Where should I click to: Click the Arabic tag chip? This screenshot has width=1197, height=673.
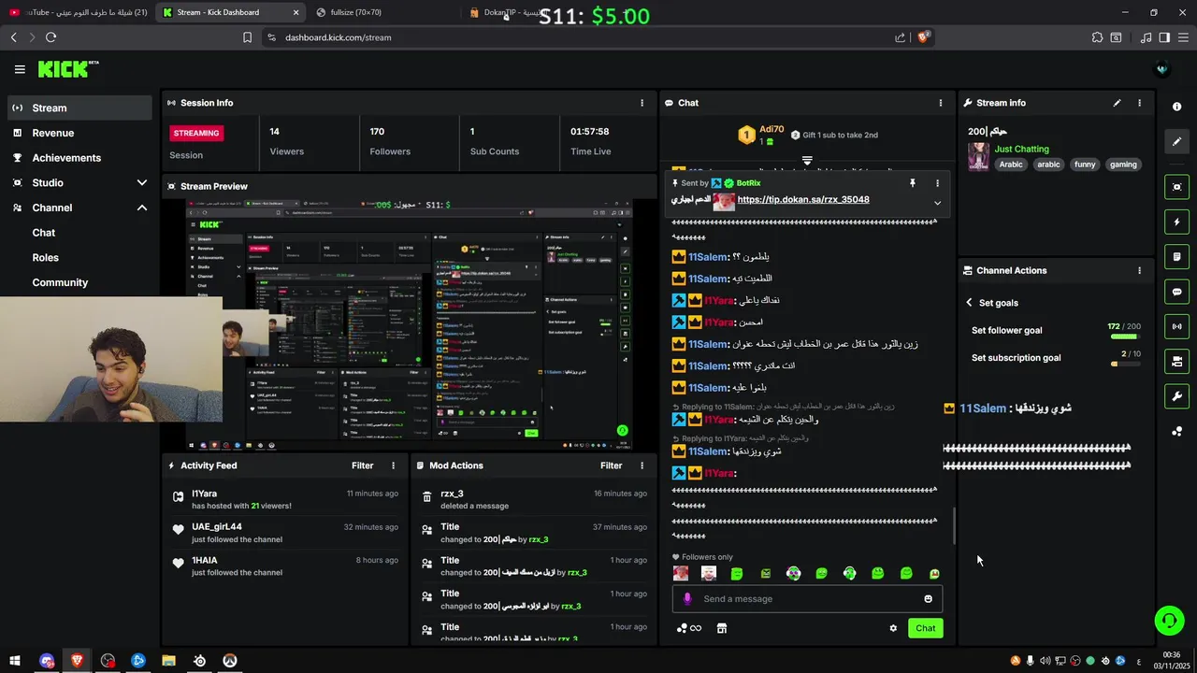click(x=1011, y=165)
